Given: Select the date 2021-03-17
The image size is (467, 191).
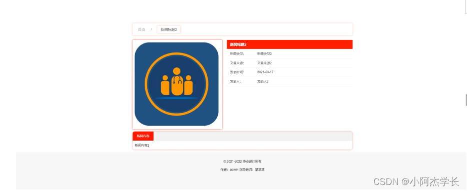Looking at the screenshot, I should [x=265, y=72].
